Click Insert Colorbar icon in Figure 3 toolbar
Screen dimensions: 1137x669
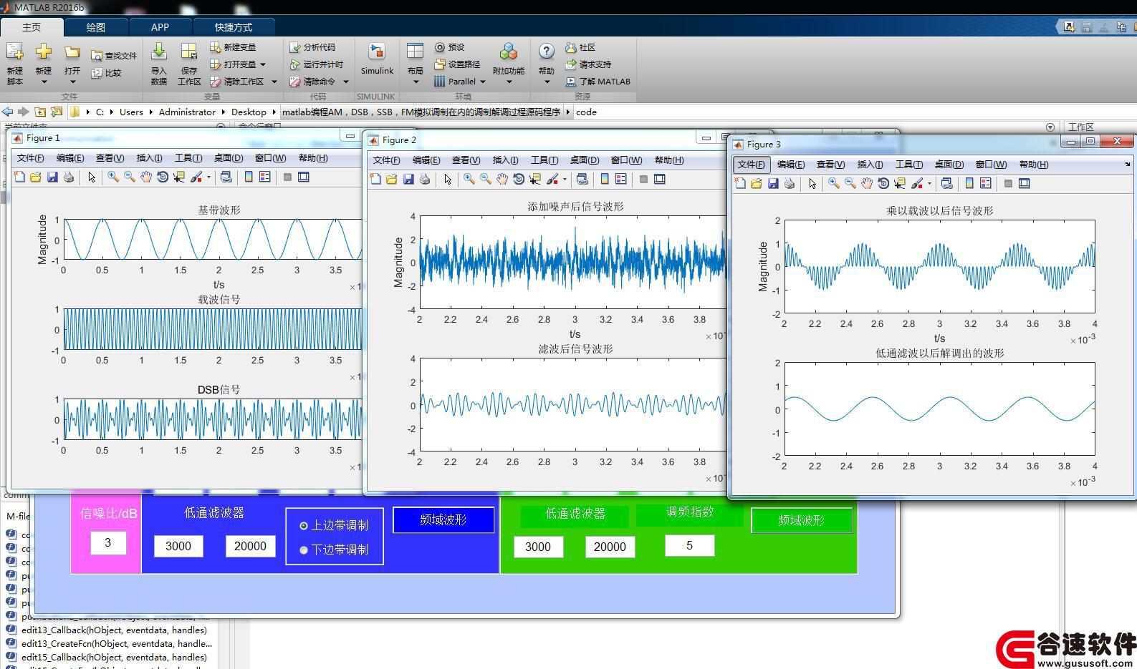point(969,183)
